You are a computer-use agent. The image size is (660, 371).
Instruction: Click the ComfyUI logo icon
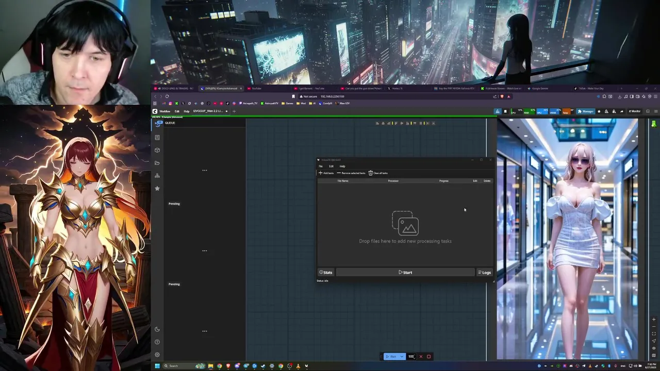coord(155,111)
